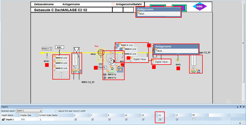
Task: Select the ABC text label symbol
Action: [60, 47]
